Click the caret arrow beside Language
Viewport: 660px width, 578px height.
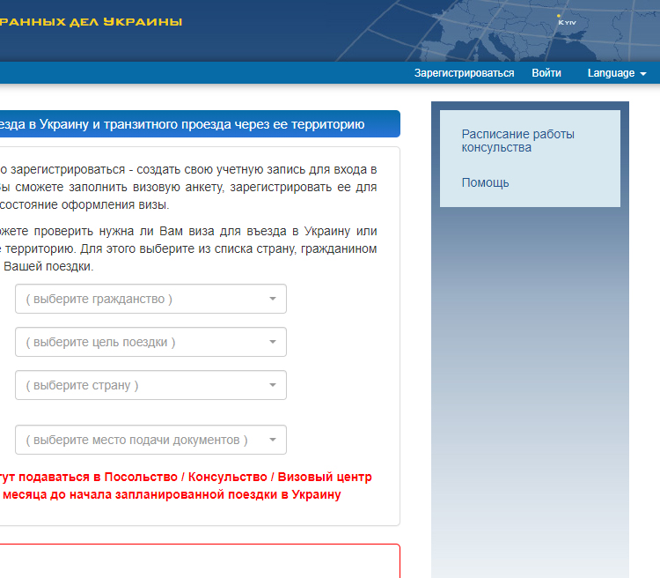pos(643,74)
